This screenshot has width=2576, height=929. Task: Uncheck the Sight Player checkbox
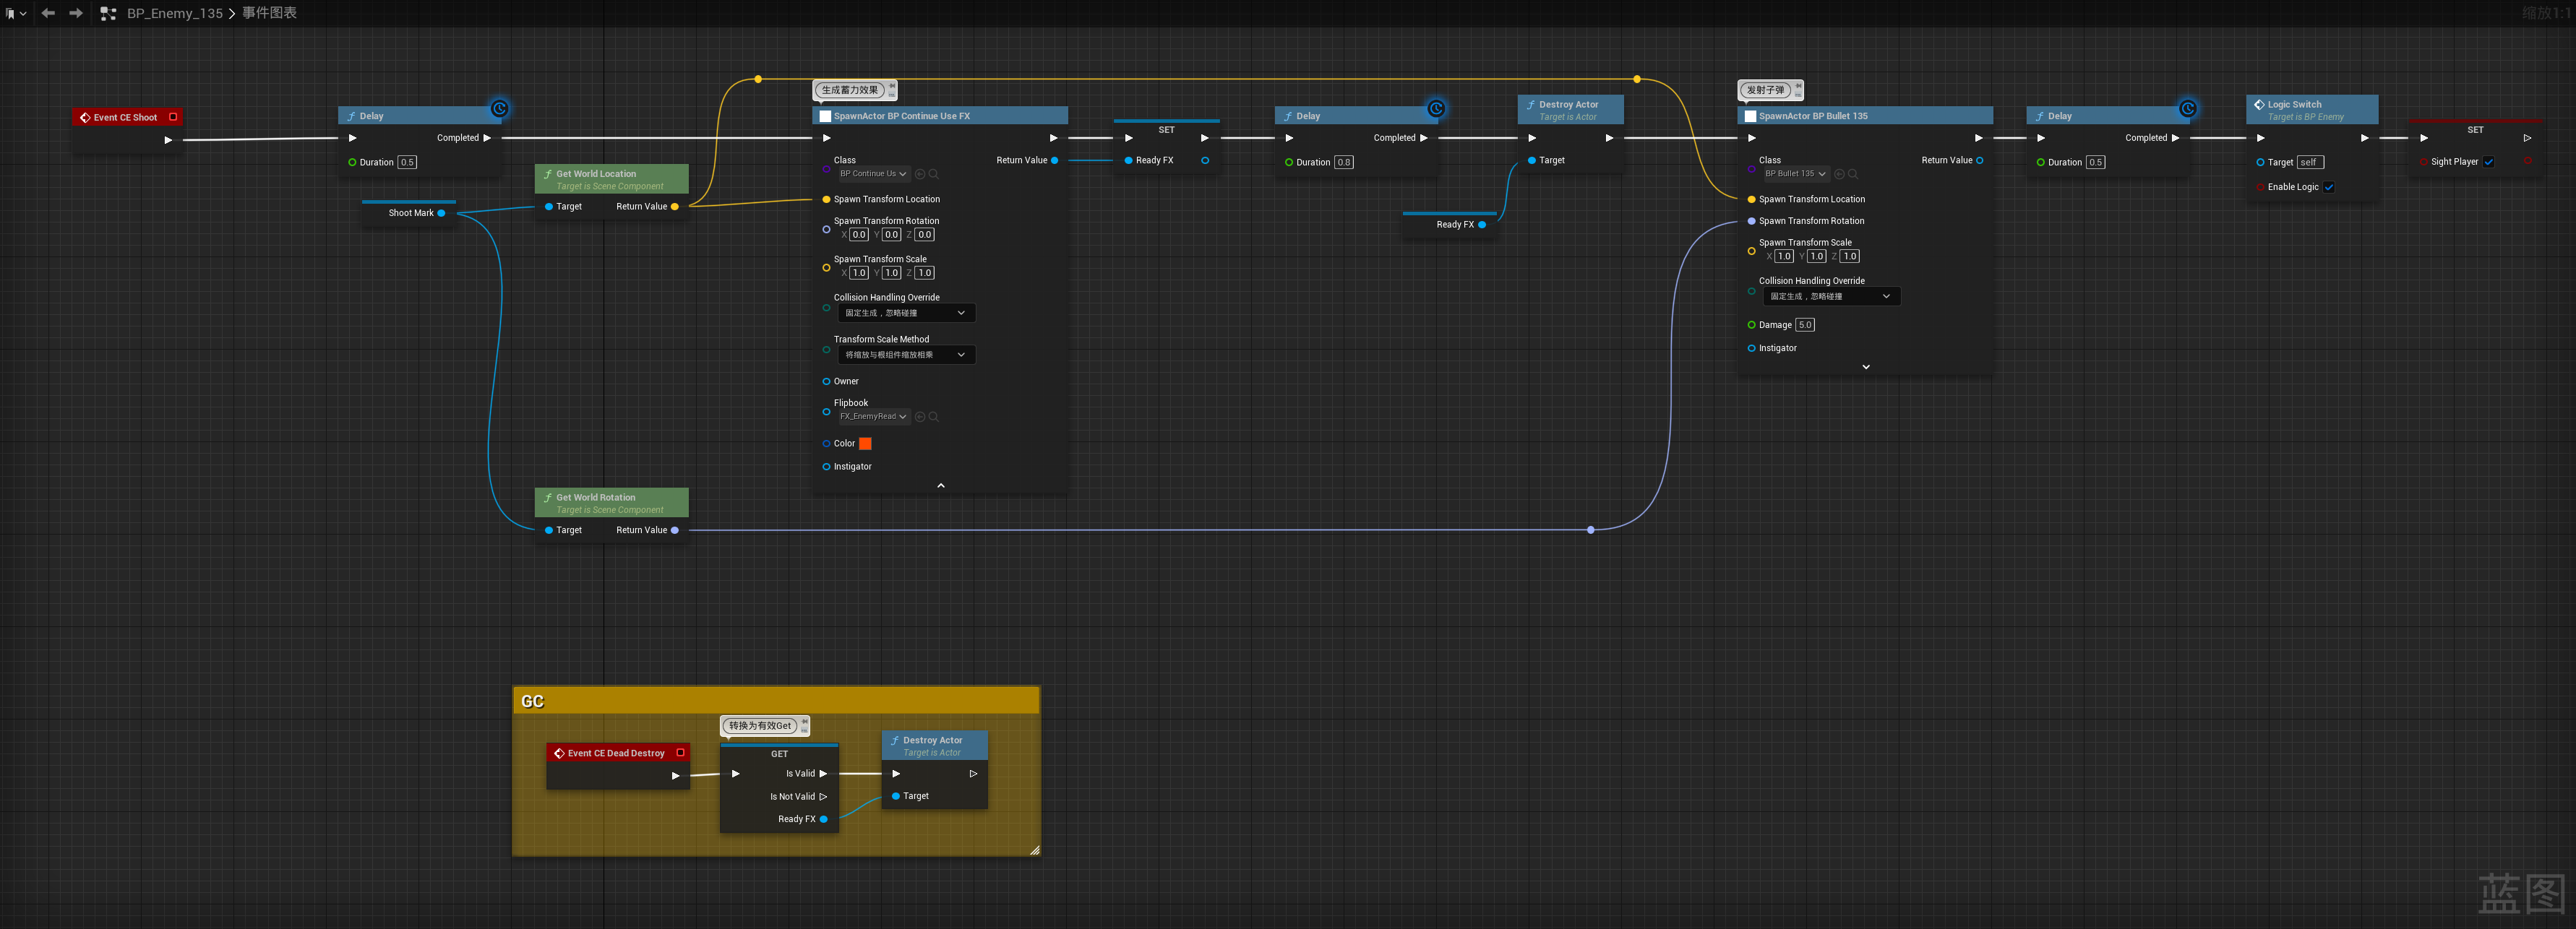coord(2488,162)
